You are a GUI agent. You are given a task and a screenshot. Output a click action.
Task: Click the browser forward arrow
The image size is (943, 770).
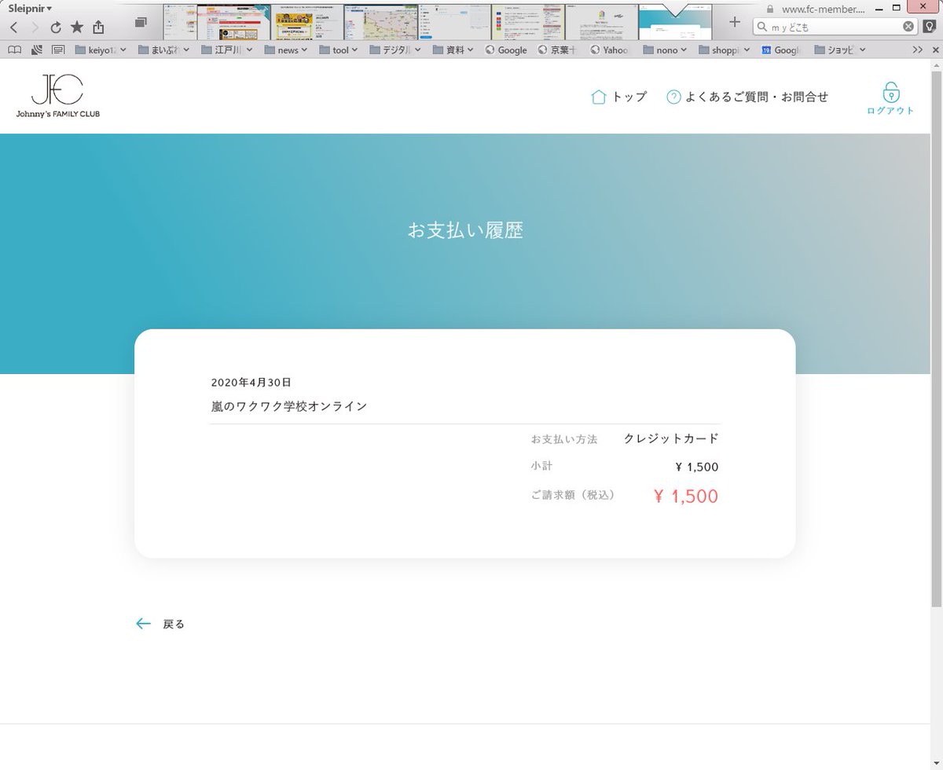click(35, 27)
